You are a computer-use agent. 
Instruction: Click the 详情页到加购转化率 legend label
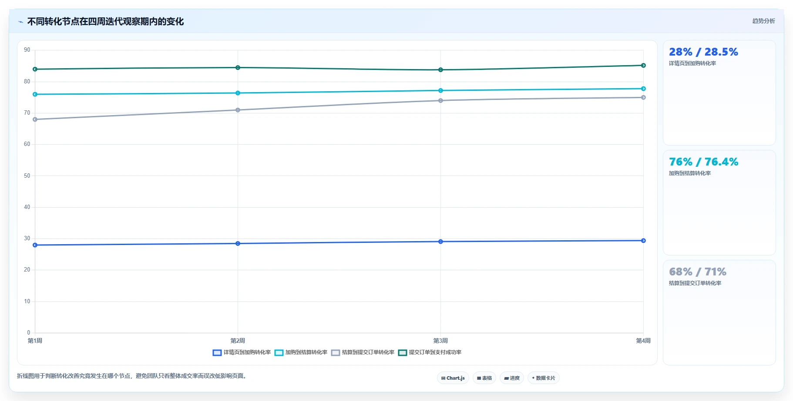(247, 352)
